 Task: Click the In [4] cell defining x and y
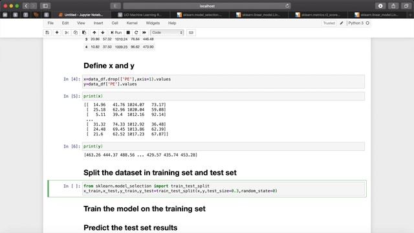pyautogui.click(x=223, y=82)
